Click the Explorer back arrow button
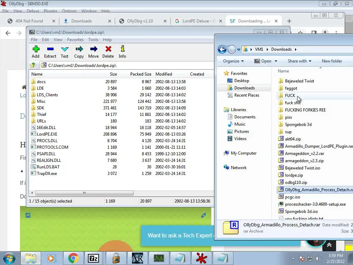This screenshot has width=353, height=265. pyautogui.click(x=222, y=49)
